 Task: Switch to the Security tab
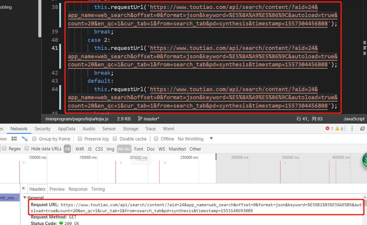[x=42, y=129]
